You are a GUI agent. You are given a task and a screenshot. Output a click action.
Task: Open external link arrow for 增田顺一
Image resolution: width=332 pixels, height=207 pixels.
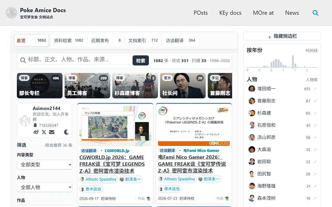pos(315,89)
